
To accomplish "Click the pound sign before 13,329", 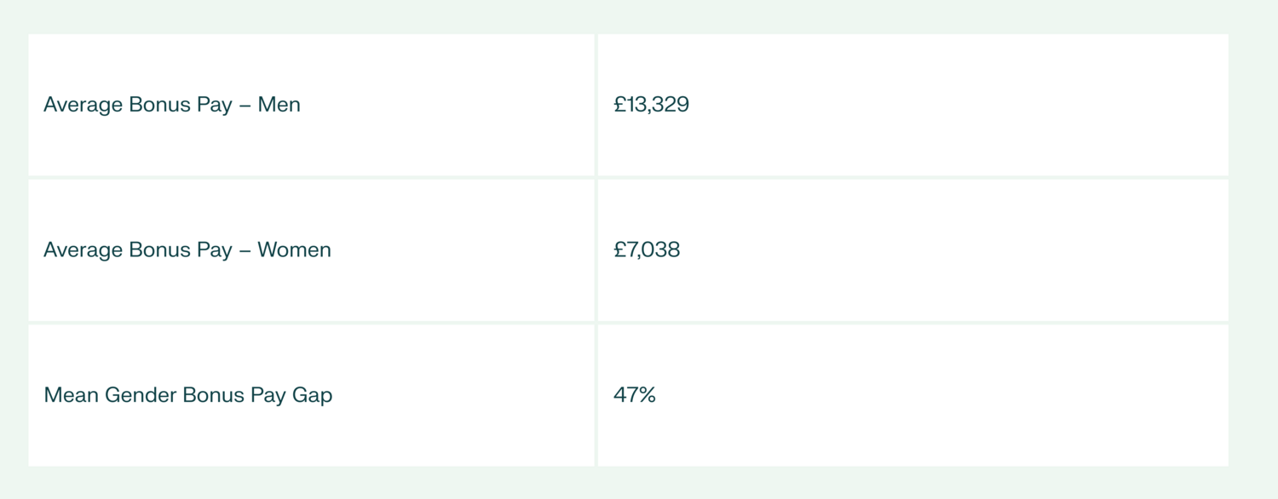I will pos(619,105).
